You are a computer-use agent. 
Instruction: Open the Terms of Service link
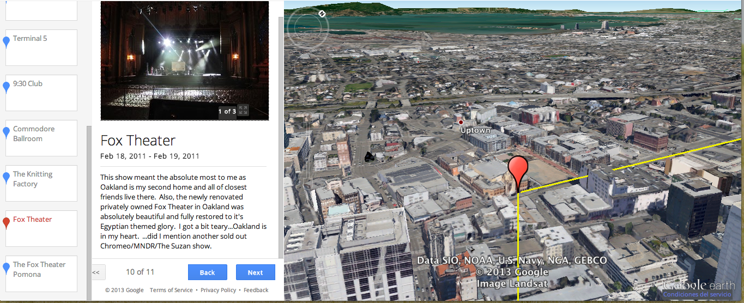[x=171, y=290]
